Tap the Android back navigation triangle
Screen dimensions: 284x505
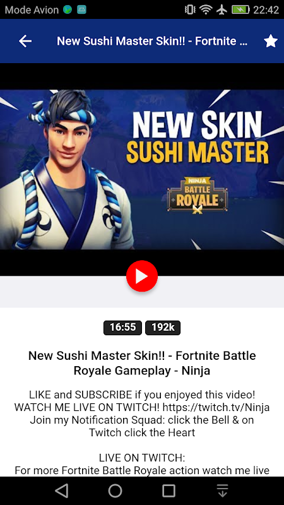pos(61,491)
